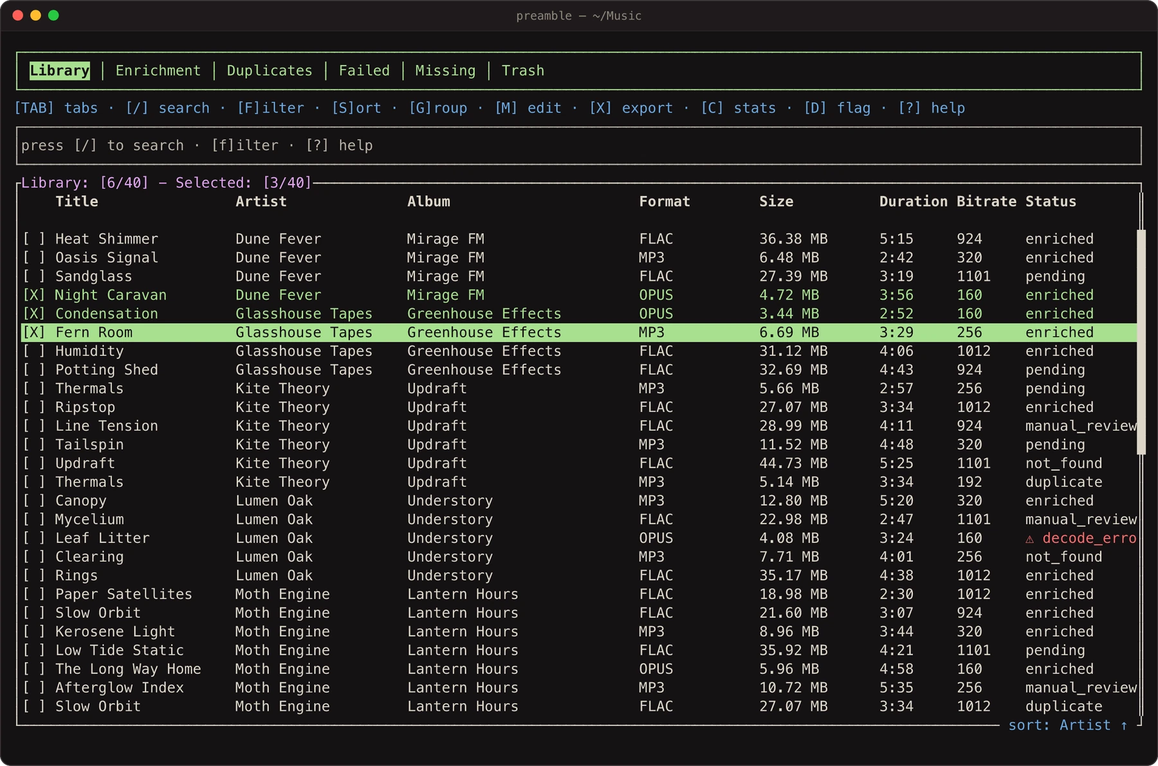1158x766 pixels.
Task: Open the Duplicates tab
Action: (x=270, y=71)
